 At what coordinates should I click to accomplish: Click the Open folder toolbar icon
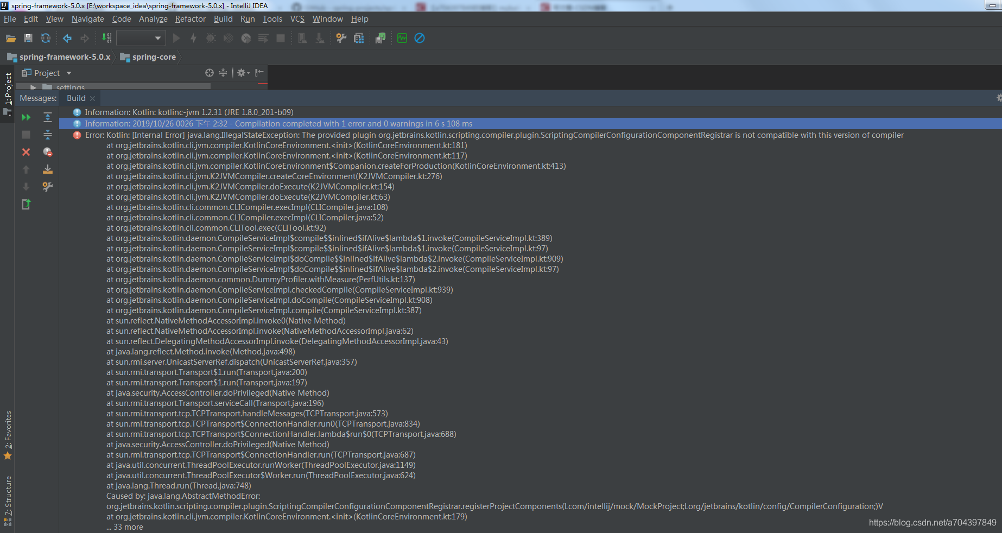coord(11,39)
